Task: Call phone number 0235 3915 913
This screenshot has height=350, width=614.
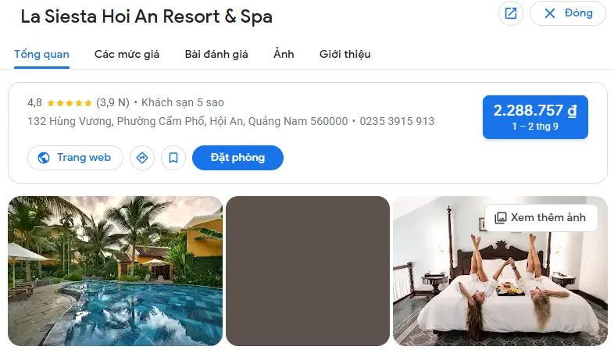Action: click(397, 121)
